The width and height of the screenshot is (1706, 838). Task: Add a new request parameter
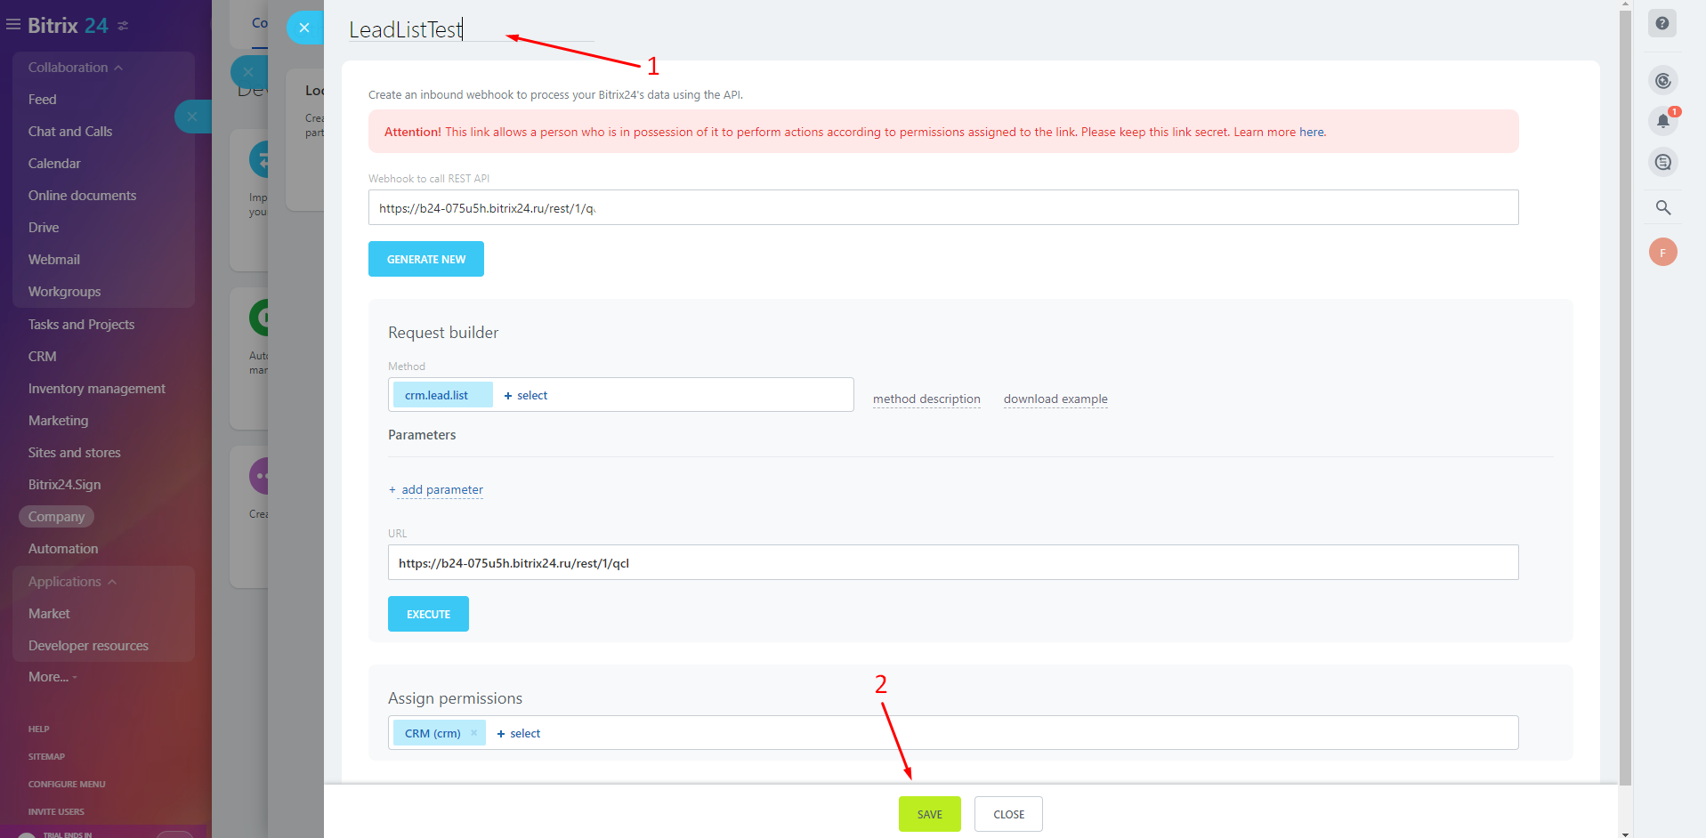[436, 489]
